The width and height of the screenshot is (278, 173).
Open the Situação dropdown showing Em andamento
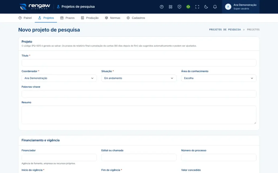coord(139,78)
